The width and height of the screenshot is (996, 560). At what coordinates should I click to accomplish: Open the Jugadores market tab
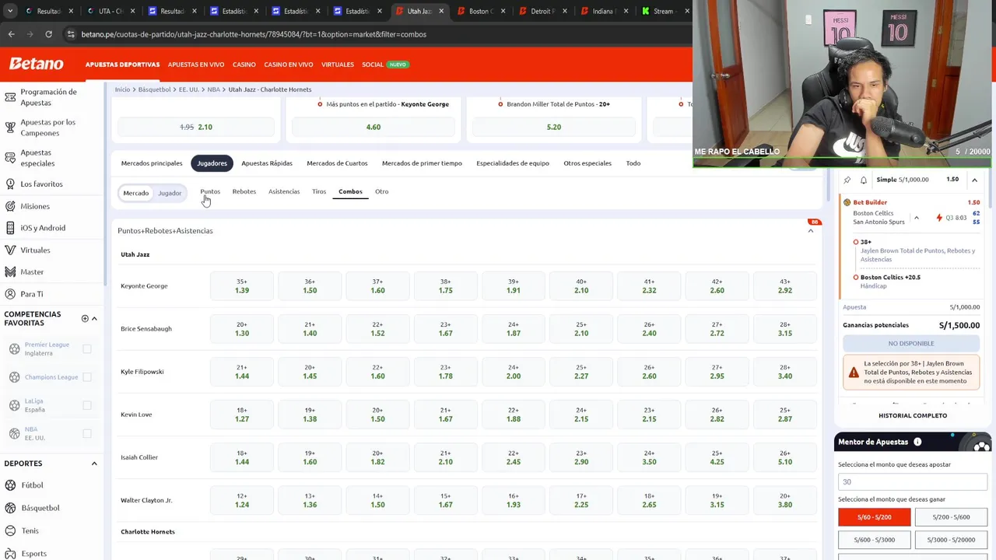[212, 163]
